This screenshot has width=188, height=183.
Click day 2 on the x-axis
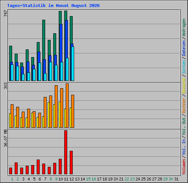click(x=18, y=179)
